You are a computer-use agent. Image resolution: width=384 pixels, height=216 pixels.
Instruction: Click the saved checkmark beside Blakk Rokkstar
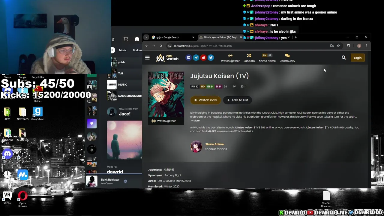[125, 181]
